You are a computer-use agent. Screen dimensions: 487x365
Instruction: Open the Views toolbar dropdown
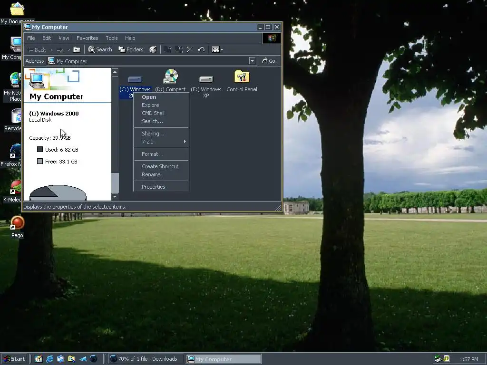point(217,49)
